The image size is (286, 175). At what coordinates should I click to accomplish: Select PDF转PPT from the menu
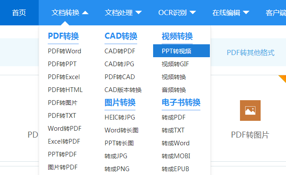pyautogui.click(x=62, y=64)
